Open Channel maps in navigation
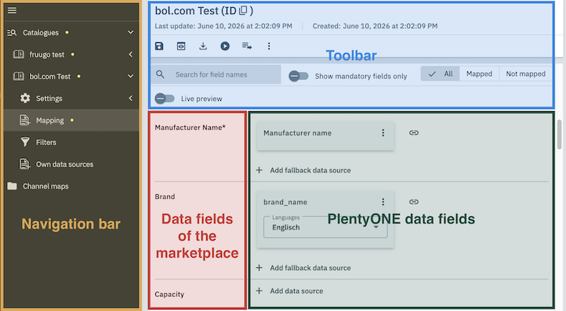The image size is (566, 311). tap(45, 186)
